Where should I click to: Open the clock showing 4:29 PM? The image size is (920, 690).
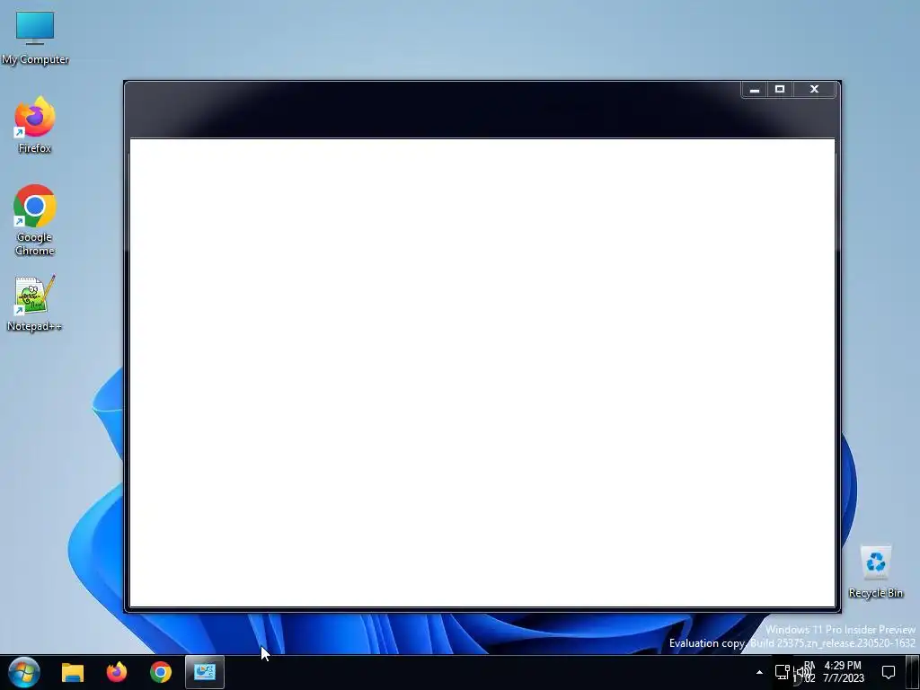click(843, 672)
